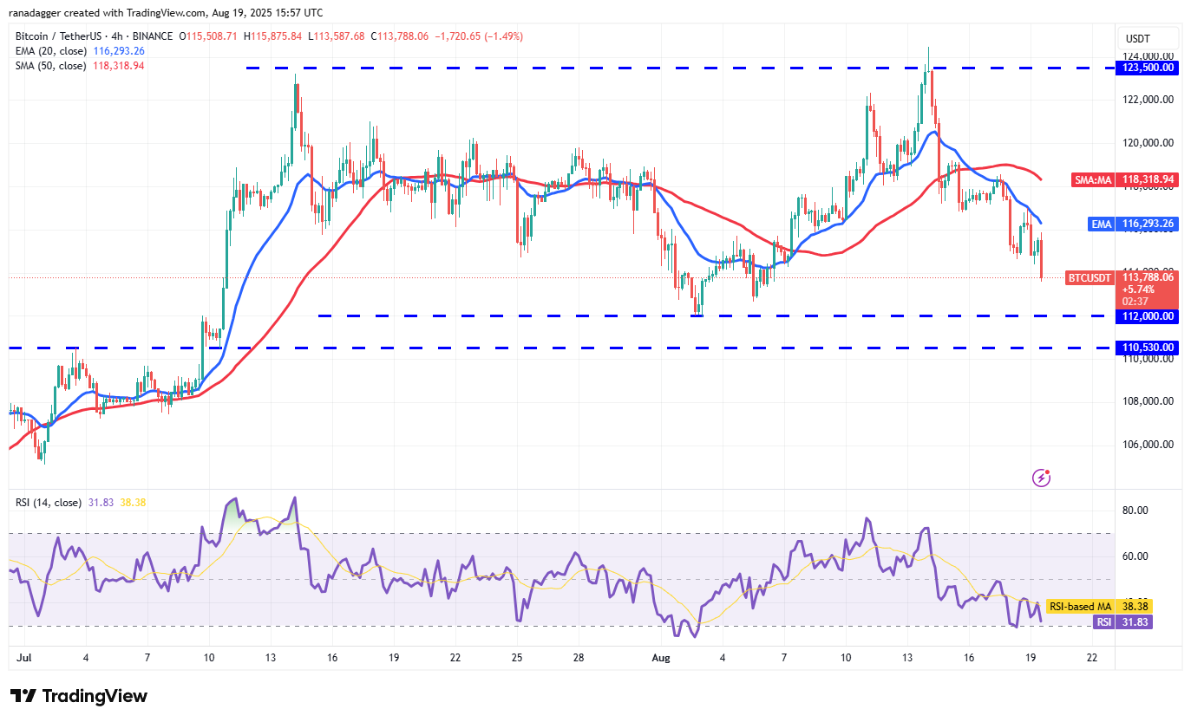Select the RSI (14, close) indicator legend

(x=49, y=503)
